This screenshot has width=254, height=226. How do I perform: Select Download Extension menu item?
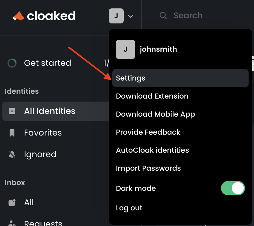coord(180,96)
